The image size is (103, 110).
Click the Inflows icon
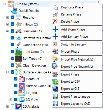[x=18, y=24]
